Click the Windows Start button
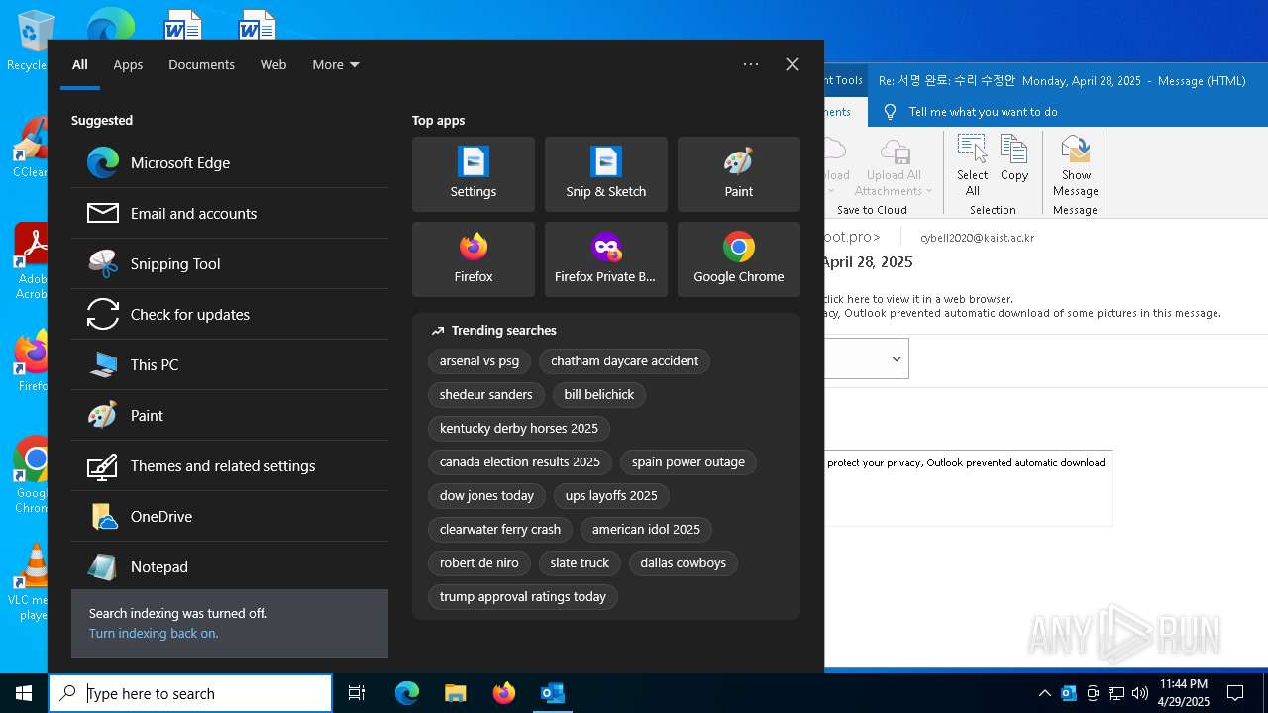This screenshot has width=1268, height=713. coord(24,693)
